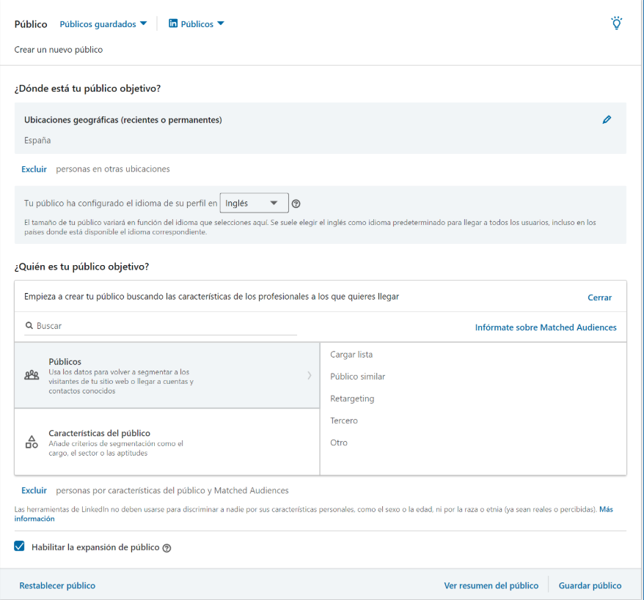
Task: Open the Públicos guardados dropdown
Action: (103, 24)
